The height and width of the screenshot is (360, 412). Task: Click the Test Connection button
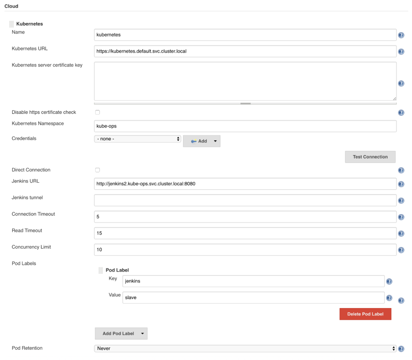[370, 157]
